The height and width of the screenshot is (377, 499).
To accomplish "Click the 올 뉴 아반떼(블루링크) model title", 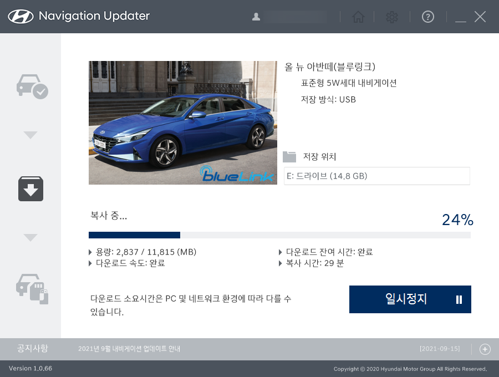I will coord(330,67).
